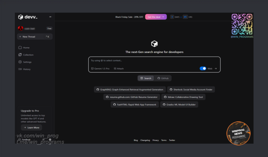Select Gradio ML Model UI Builder chip

[x=179, y=105]
